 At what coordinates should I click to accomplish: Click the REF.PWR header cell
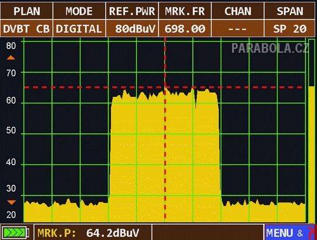pyautogui.click(x=132, y=11)
